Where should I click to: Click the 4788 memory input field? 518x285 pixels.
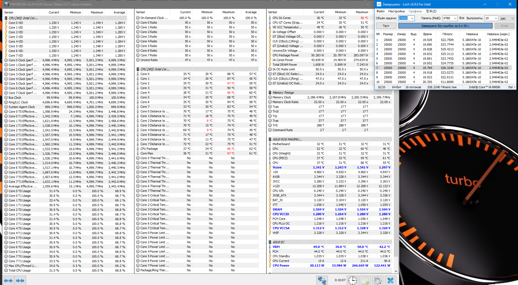coord(448,18)
